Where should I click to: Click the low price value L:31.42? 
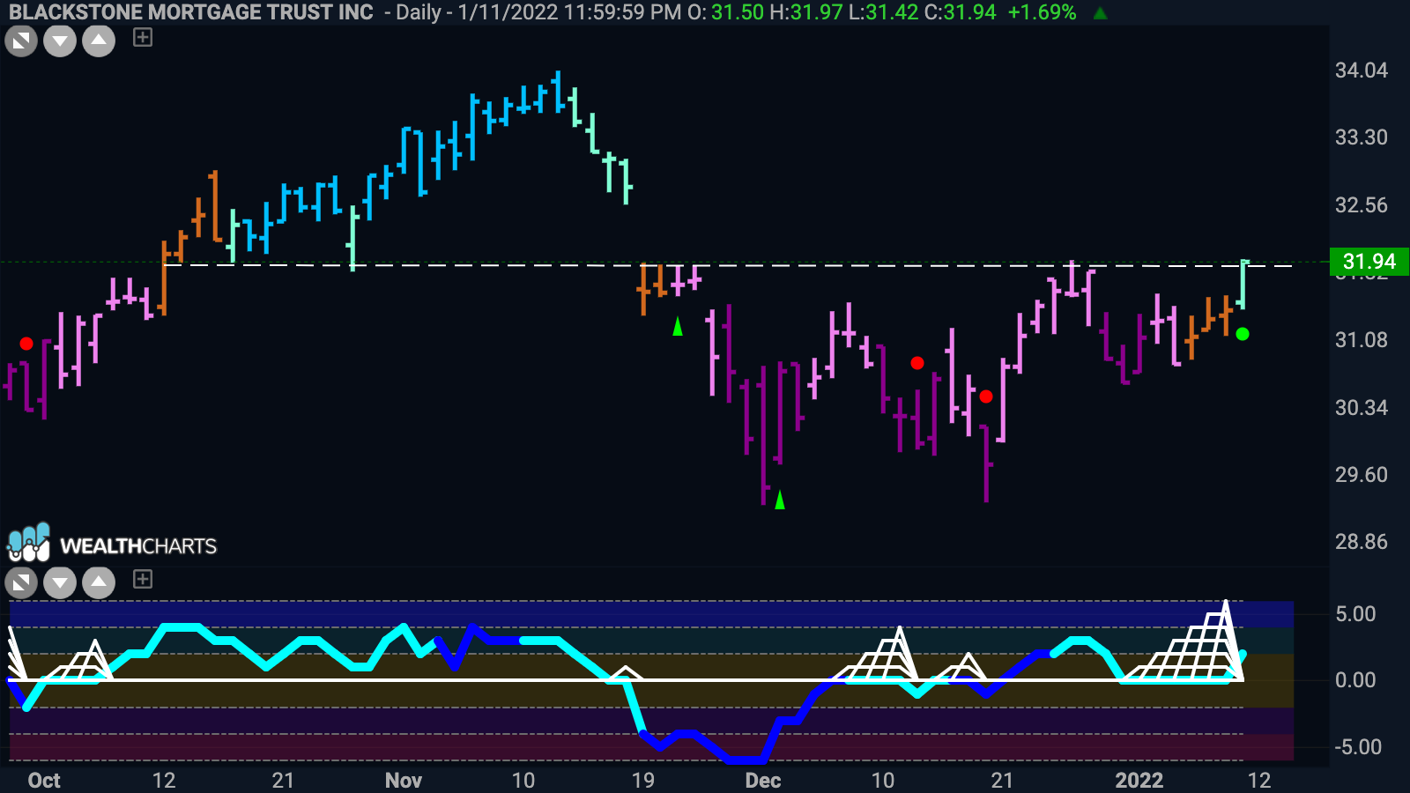[x=884, y=12]
